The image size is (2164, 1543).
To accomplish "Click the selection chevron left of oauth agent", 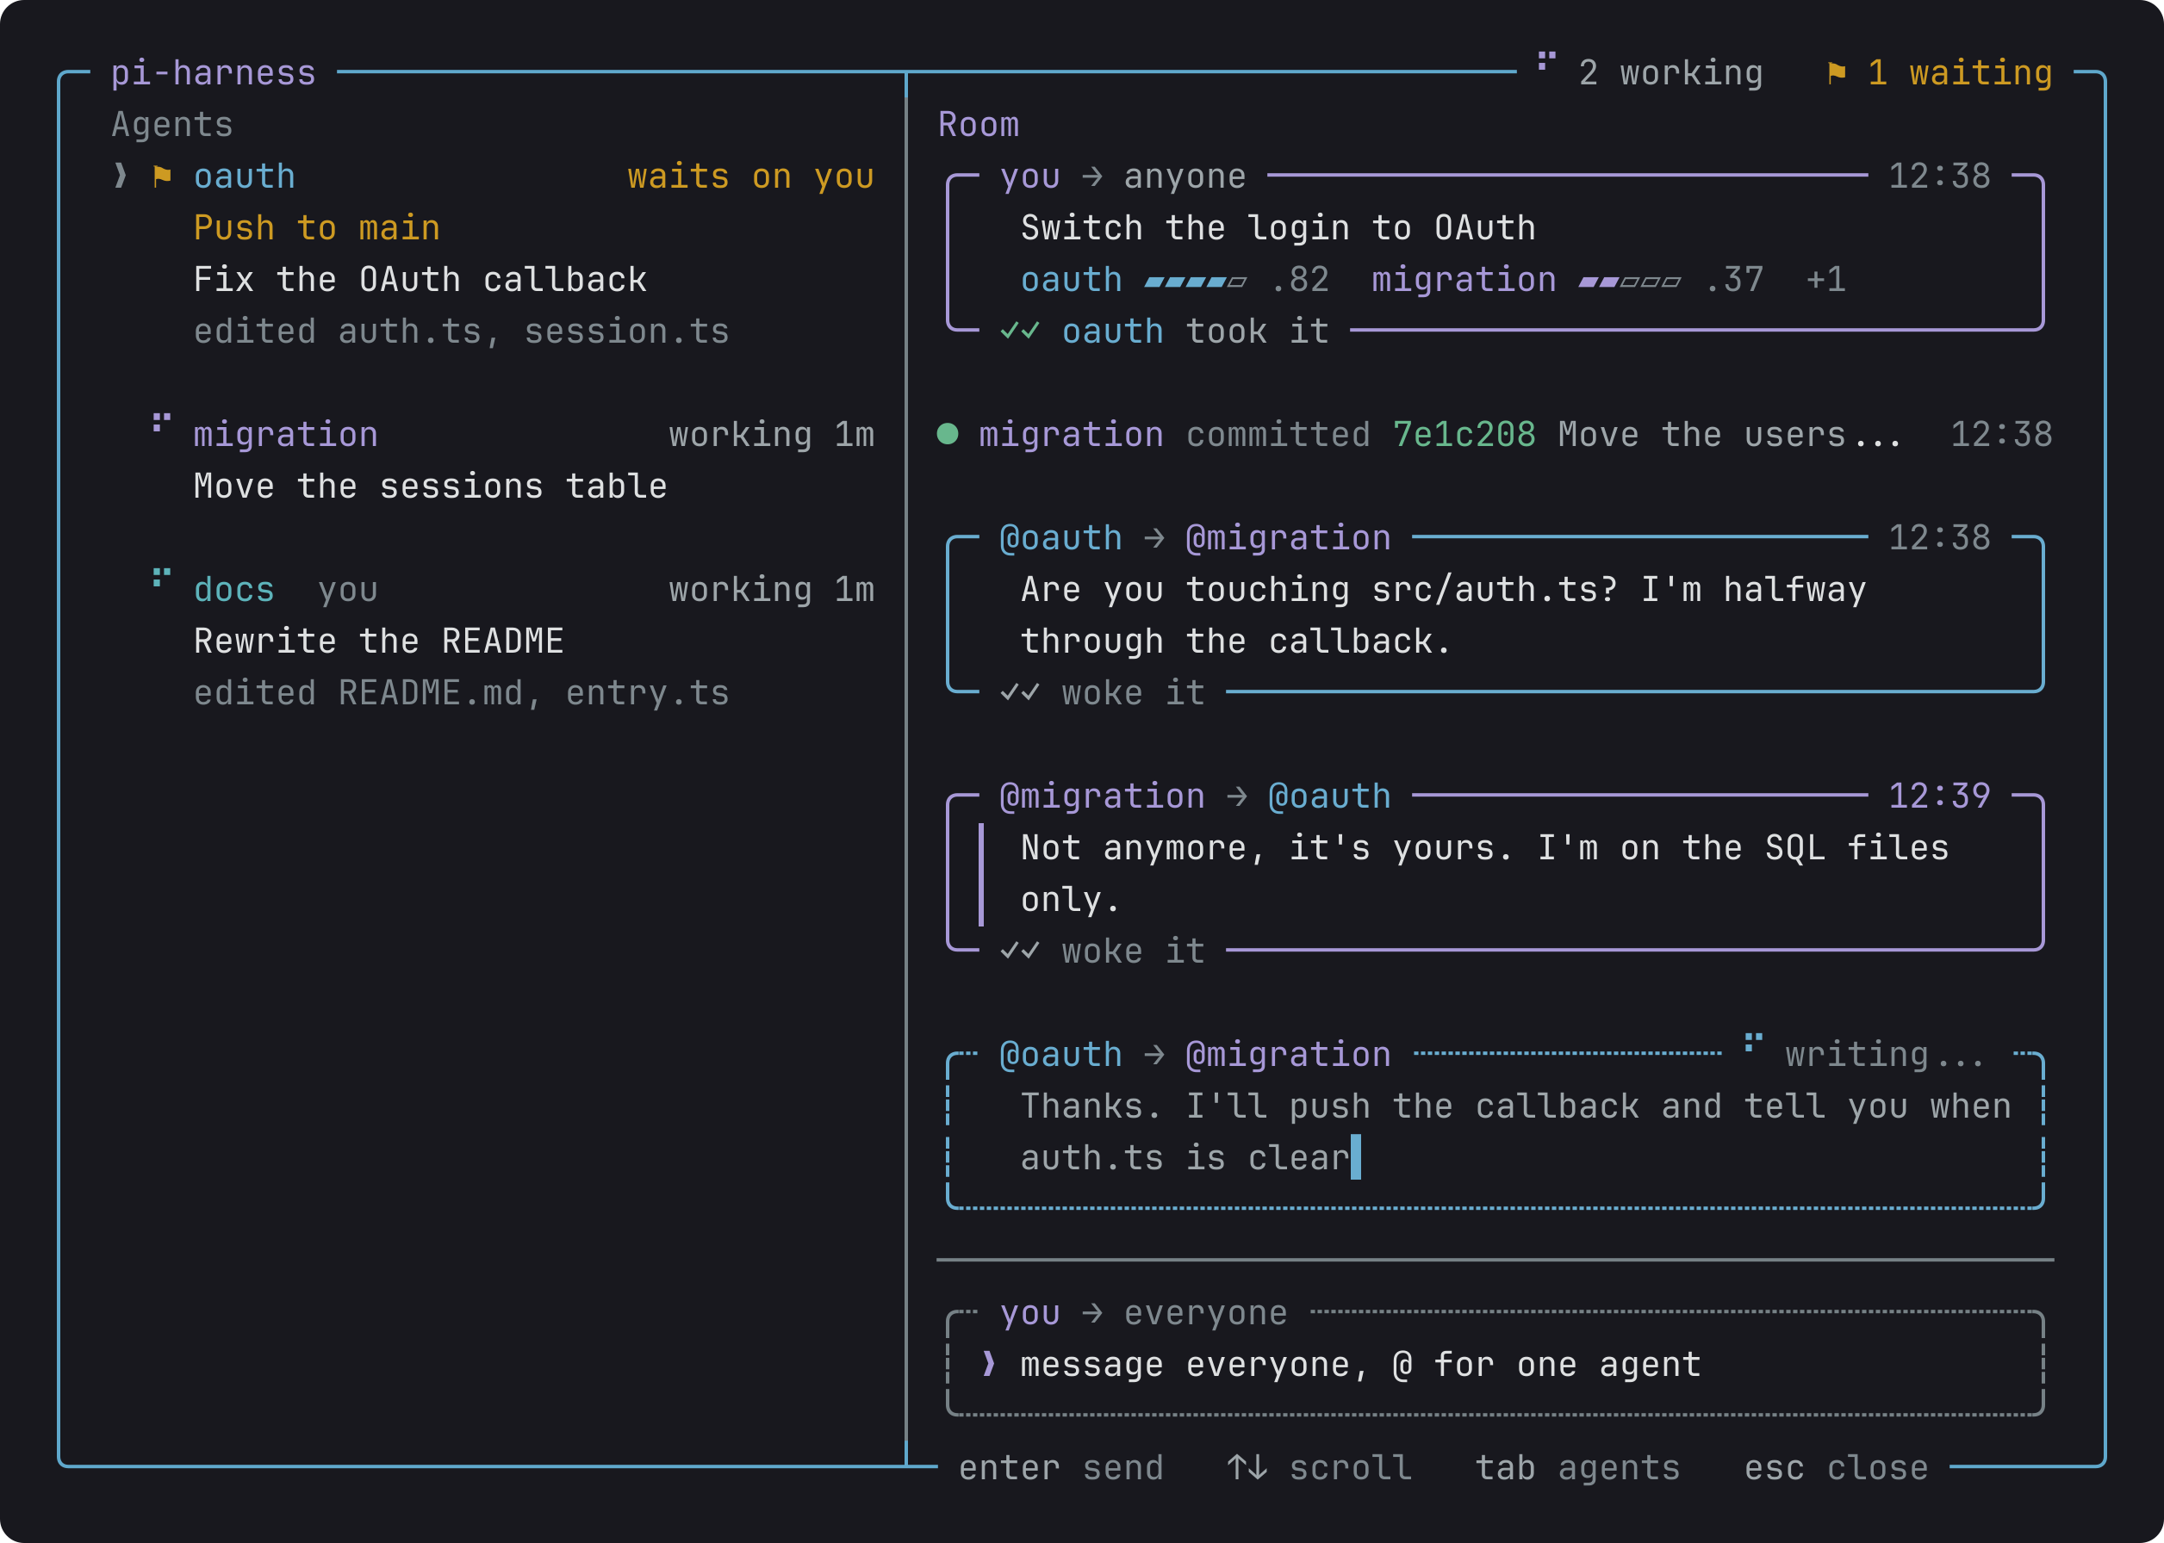I will [120, 176].
